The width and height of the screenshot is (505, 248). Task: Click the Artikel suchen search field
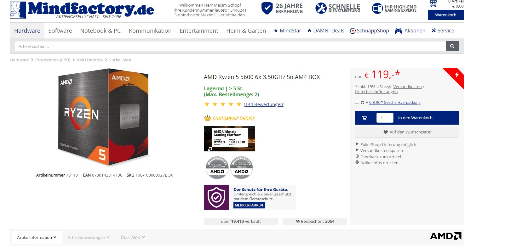click(230, 46)
